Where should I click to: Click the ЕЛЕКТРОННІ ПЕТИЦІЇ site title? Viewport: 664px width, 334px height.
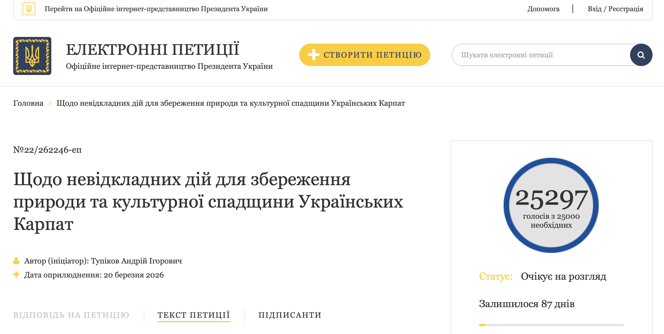tap(153, 50)
